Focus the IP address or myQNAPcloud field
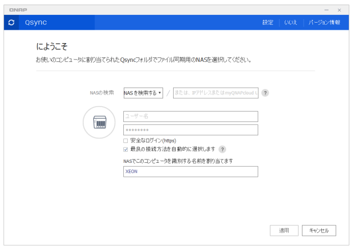 pos(216,93)
